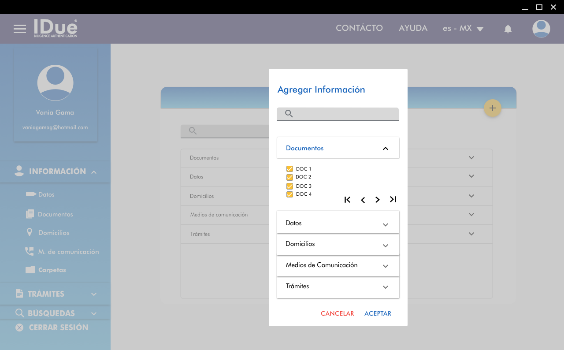Deselect the DOC 4 checkbox
564x350 pixels.
coord(289,194)
